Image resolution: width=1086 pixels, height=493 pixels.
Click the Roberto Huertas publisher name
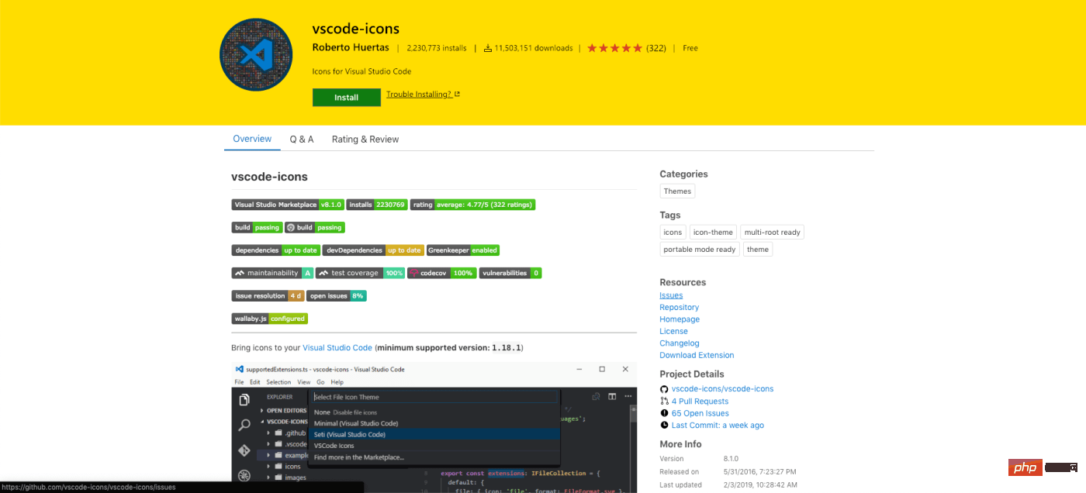pyautogui.click(x=351, y=47)
